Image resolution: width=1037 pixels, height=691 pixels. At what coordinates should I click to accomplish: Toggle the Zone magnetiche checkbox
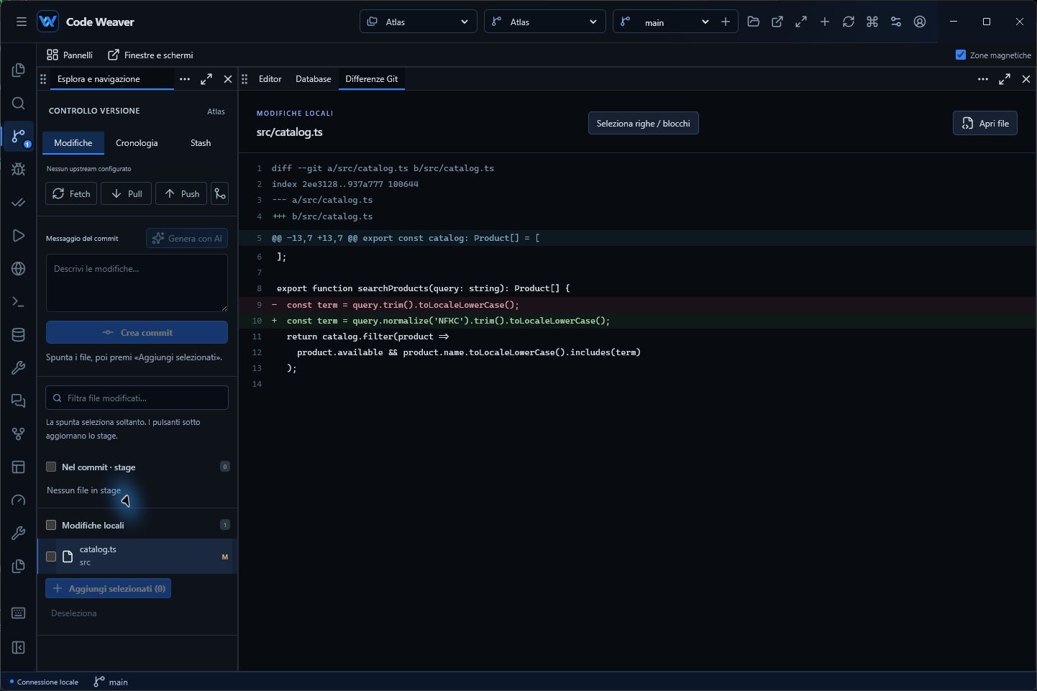pyautogui.click(x=960, y=55)
